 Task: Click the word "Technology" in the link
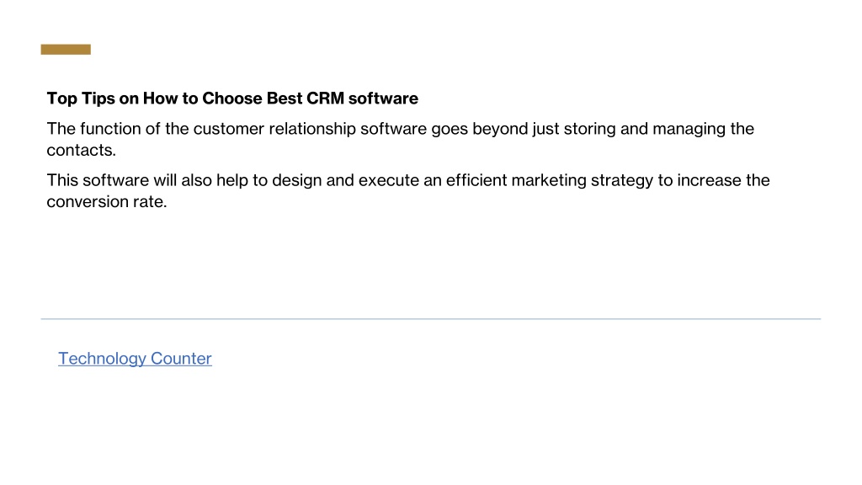pos(102,359)
